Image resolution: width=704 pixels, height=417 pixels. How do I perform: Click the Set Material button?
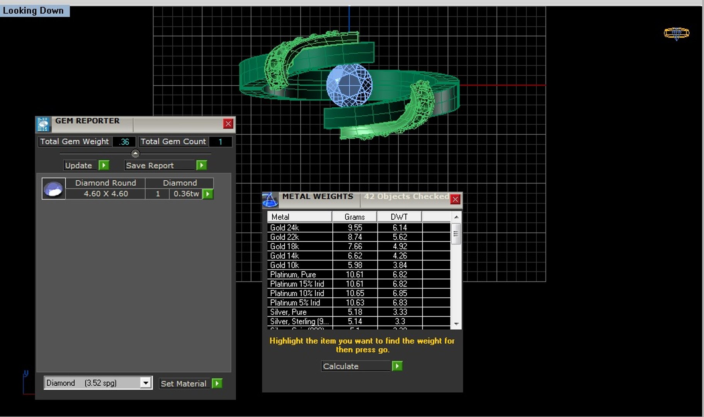pyautogui.click(x=185, y=383)
